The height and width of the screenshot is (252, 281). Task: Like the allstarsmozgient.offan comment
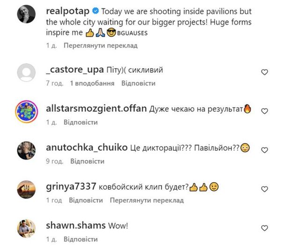tap(264, 111)
